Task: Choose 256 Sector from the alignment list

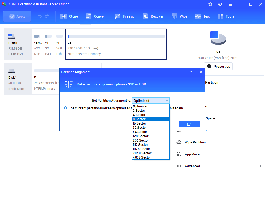Action: (x=151, y=140)
